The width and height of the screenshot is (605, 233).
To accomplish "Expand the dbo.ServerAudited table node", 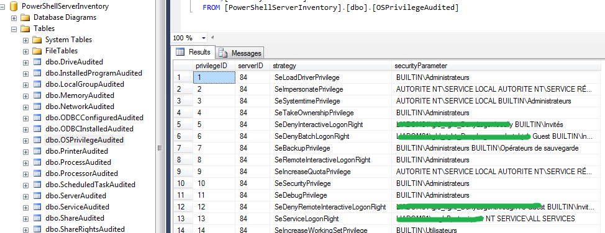I will click(x=26, y=196).
